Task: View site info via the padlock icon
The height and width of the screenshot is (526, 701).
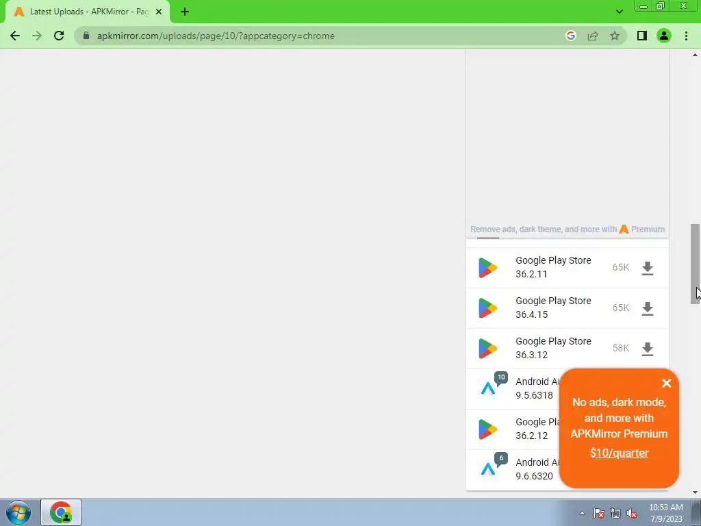Action: click(86, 36)
